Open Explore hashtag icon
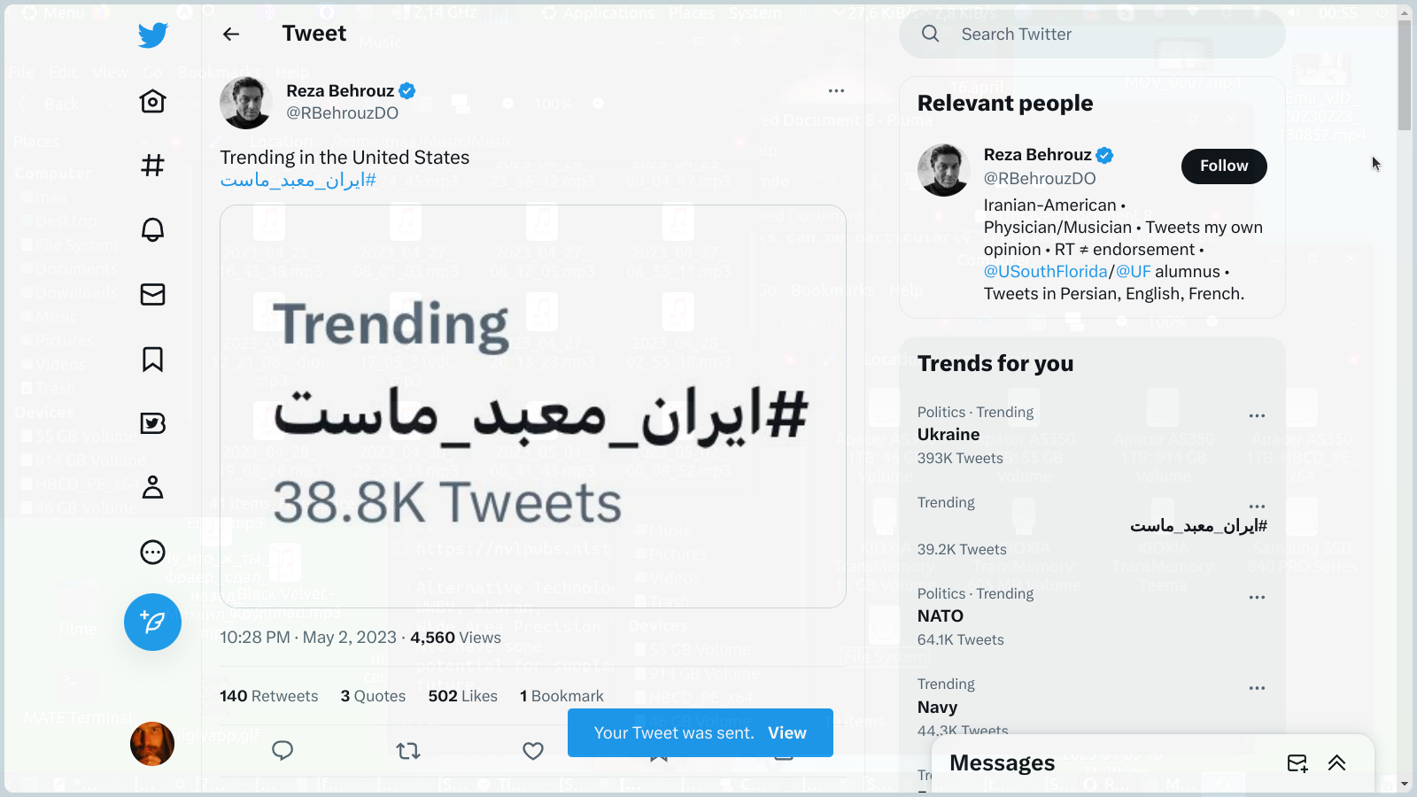 152,166
